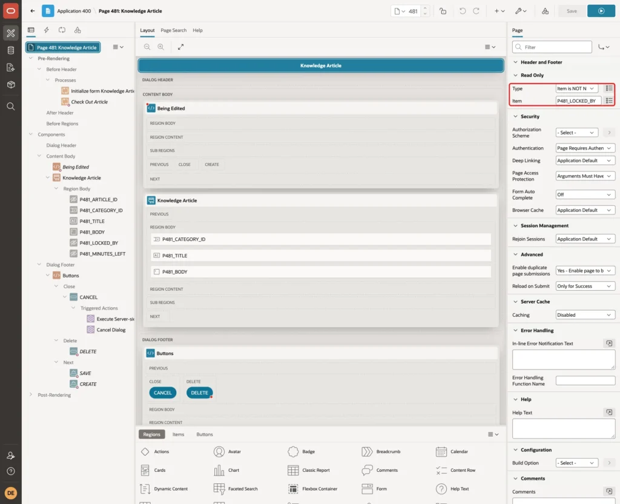
Task: Click the Error Handling Function Name field
Action: tap(585, 381)
